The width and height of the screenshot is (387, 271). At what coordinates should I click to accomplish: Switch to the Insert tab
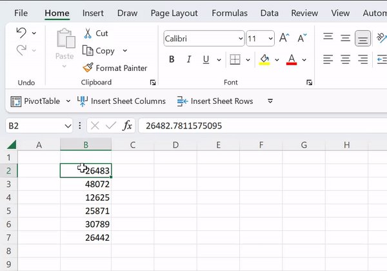[93, 13]
